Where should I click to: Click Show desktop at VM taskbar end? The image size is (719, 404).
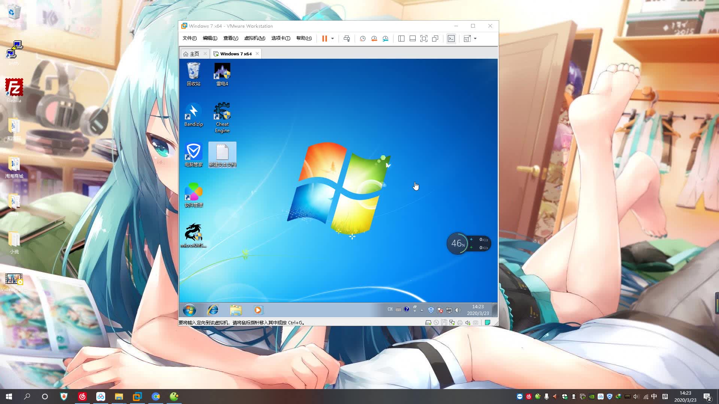click(x=495, y=310)
